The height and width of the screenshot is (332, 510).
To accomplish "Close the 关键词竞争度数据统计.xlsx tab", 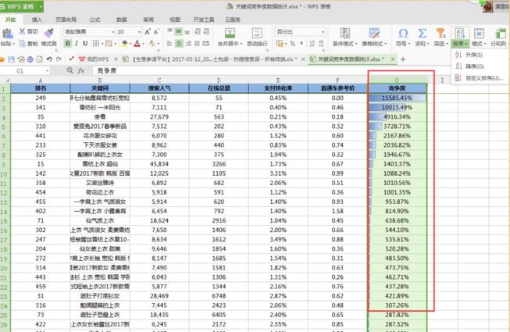I will point(393,59).
